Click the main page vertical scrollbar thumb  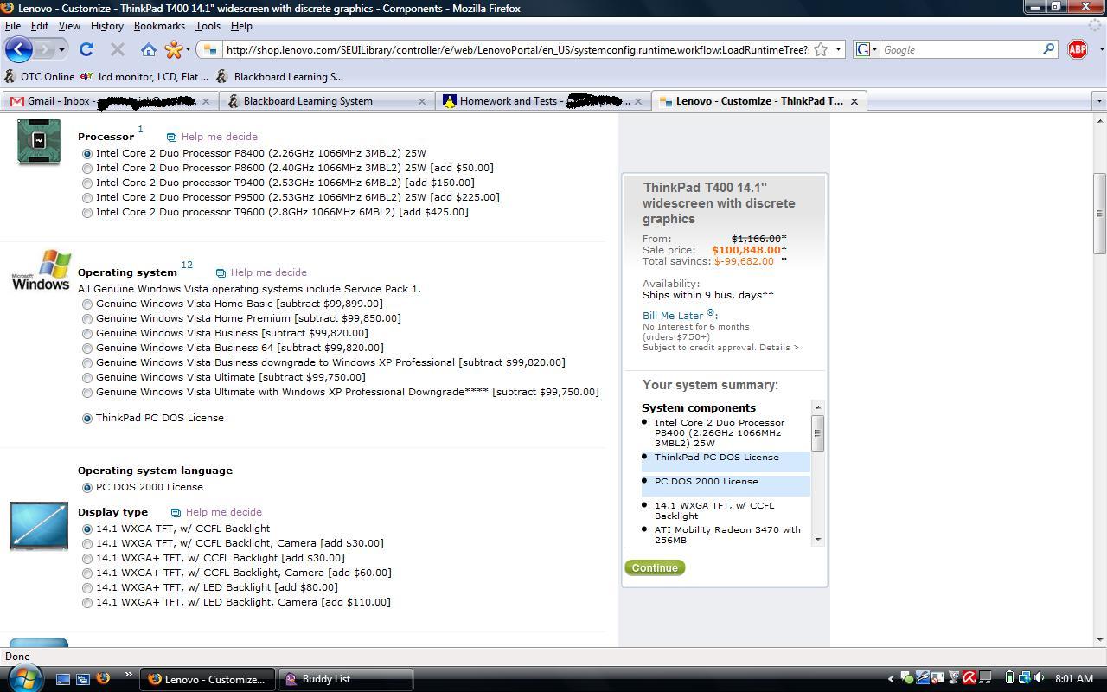[x=1099, y=213]
